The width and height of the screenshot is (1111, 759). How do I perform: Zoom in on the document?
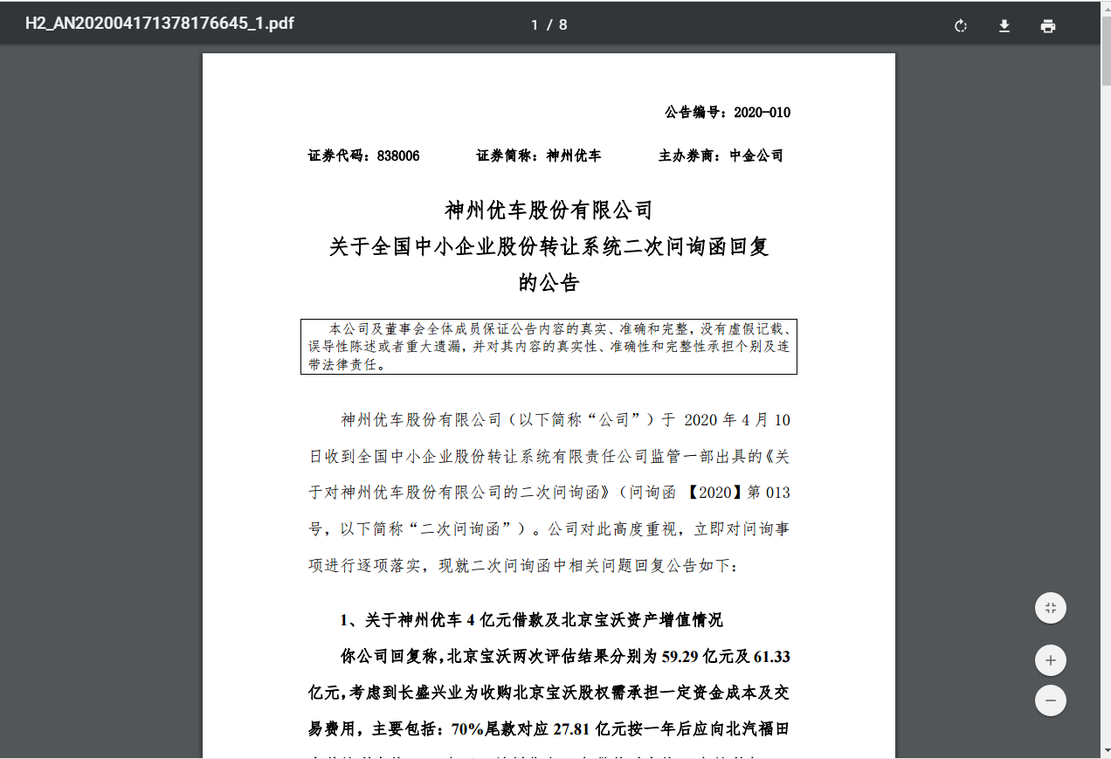(1051, 660)
